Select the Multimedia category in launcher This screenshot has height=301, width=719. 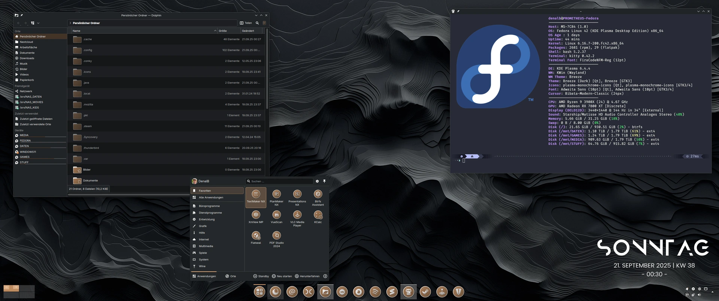click(206, 246)
